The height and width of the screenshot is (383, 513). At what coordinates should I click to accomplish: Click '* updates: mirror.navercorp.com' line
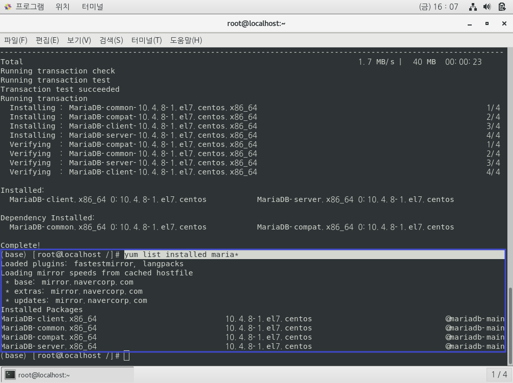[76, 300]
